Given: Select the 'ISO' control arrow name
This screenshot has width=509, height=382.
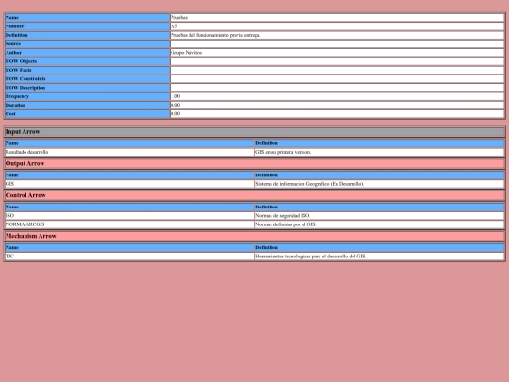Looking at the screenshot, I should tap(9, 216).
